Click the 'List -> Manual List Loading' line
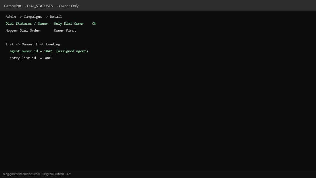The width and height of the screenshot is (316, 178). click(33, 44)
